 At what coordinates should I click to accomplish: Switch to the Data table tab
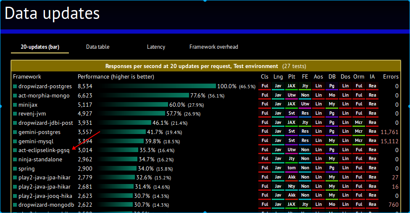click(98, 47)
